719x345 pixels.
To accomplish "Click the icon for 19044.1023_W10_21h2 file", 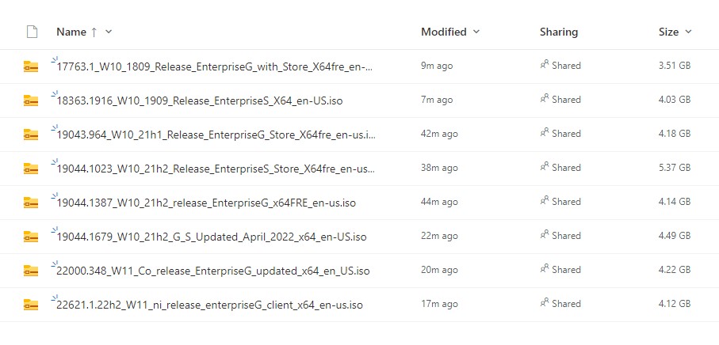I will pos(31,169).
